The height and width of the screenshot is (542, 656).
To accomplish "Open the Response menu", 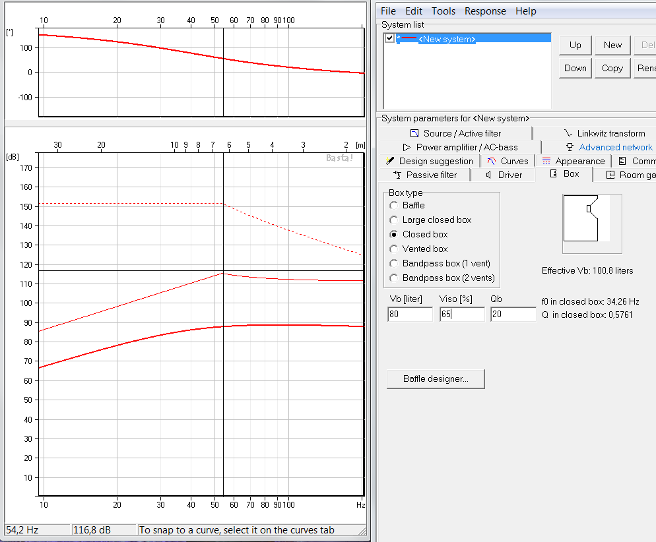I will coord(485,11).
